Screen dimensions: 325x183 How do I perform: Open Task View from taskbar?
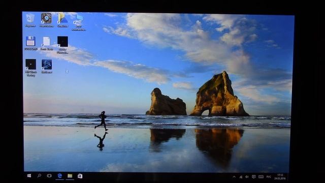(x=49, y=176)
